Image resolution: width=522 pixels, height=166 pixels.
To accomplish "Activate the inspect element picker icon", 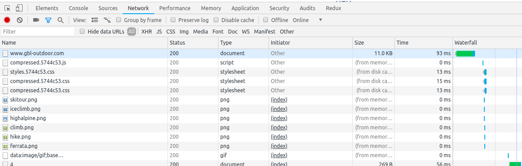I will point(8,8).
